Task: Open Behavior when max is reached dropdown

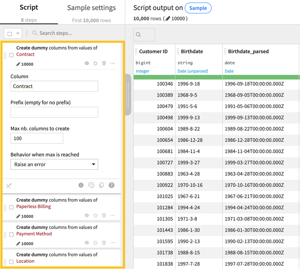Action: coord(54,164)
